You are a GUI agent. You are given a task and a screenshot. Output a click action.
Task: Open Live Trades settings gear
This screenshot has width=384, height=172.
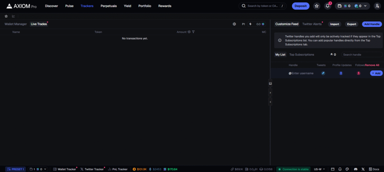coord(234,24)
